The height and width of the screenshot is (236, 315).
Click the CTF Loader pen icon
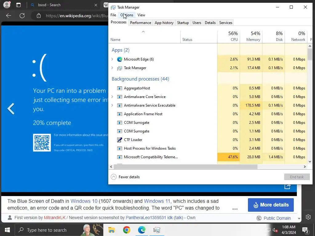pyautogui.click(x=120, y=140)
